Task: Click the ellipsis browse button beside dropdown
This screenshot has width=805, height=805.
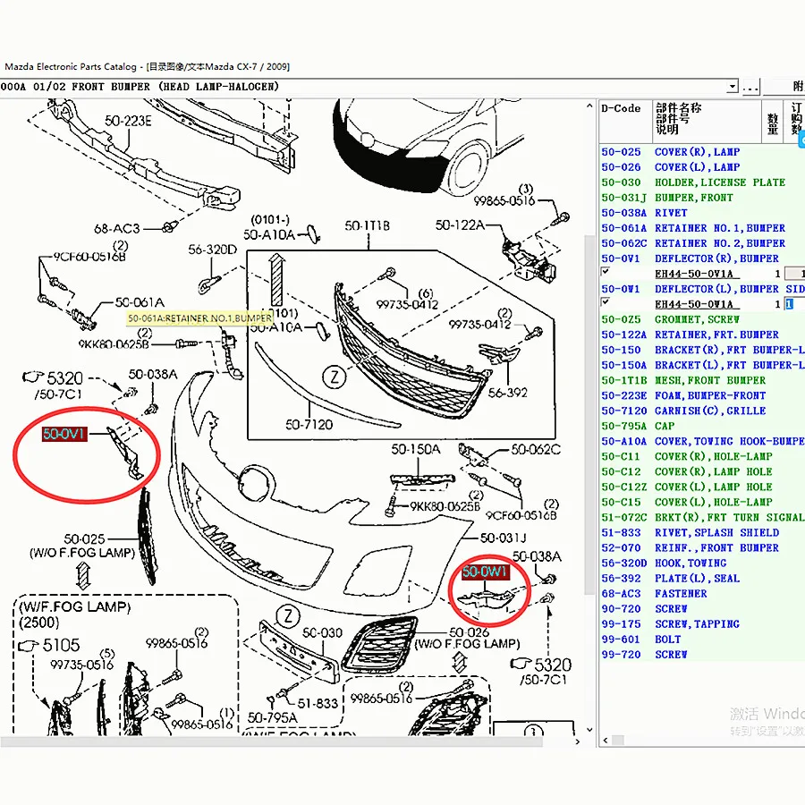Action: (750, 87)
